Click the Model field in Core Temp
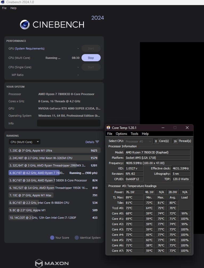This screenshot has height=268, width=204. click(x=158, y=152)
